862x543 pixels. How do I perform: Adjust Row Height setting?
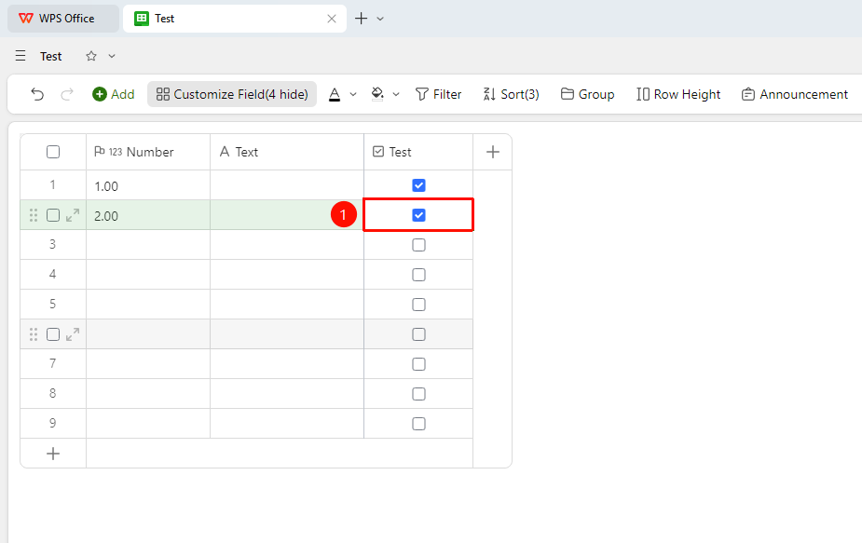tap(678, 94)
